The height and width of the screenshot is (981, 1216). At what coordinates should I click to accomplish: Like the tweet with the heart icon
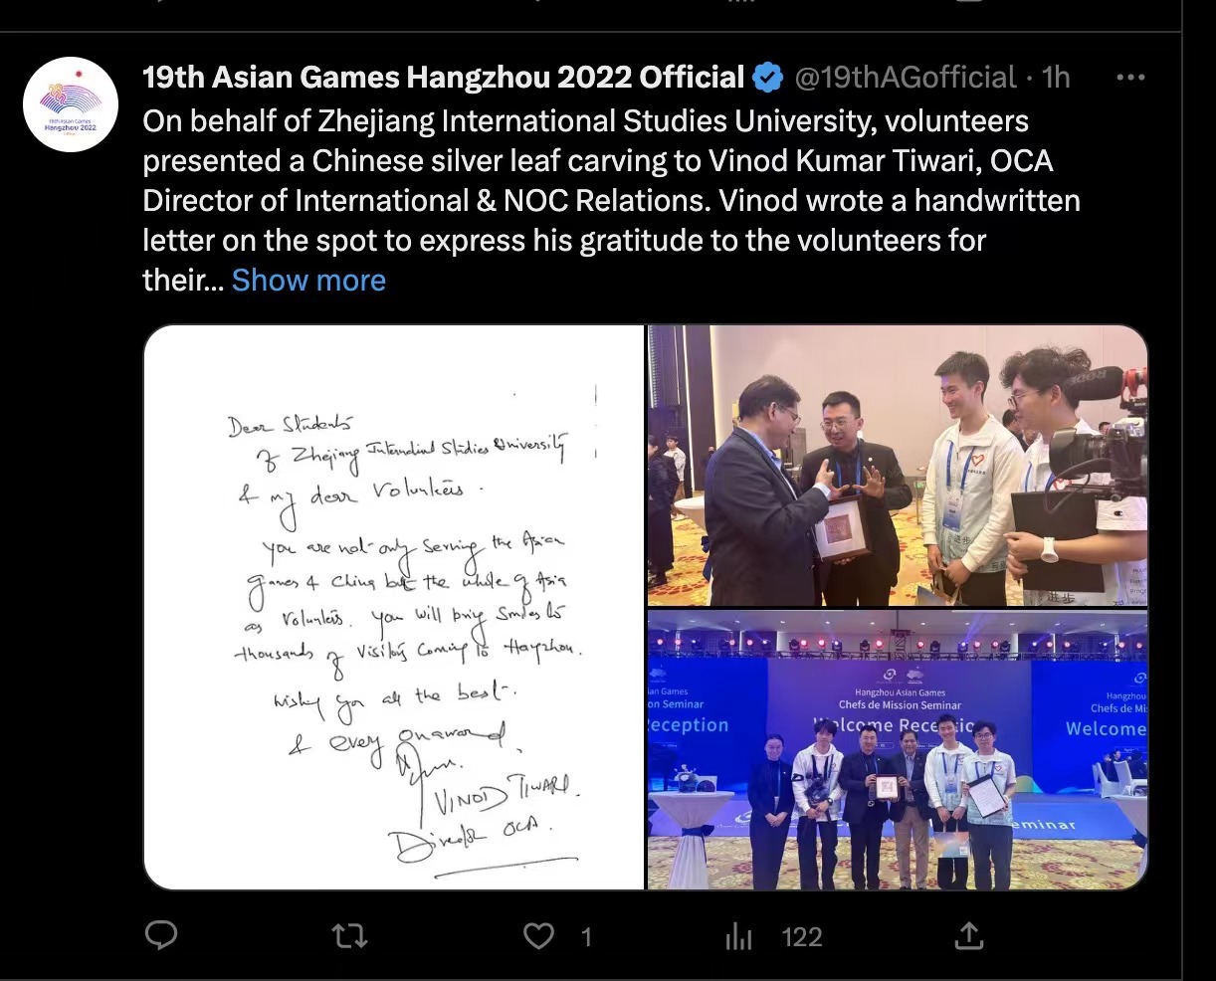pos(538,936)
